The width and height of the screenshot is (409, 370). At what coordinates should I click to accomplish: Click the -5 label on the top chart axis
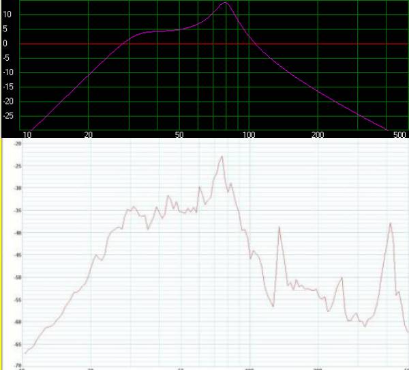coord(6,58)
